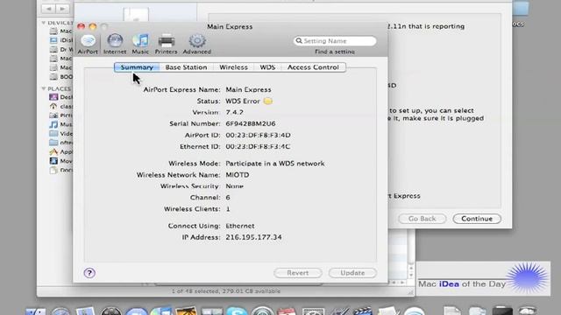Go forward in the Finder window
The image size is (561, 315).
tap(62, 9)
